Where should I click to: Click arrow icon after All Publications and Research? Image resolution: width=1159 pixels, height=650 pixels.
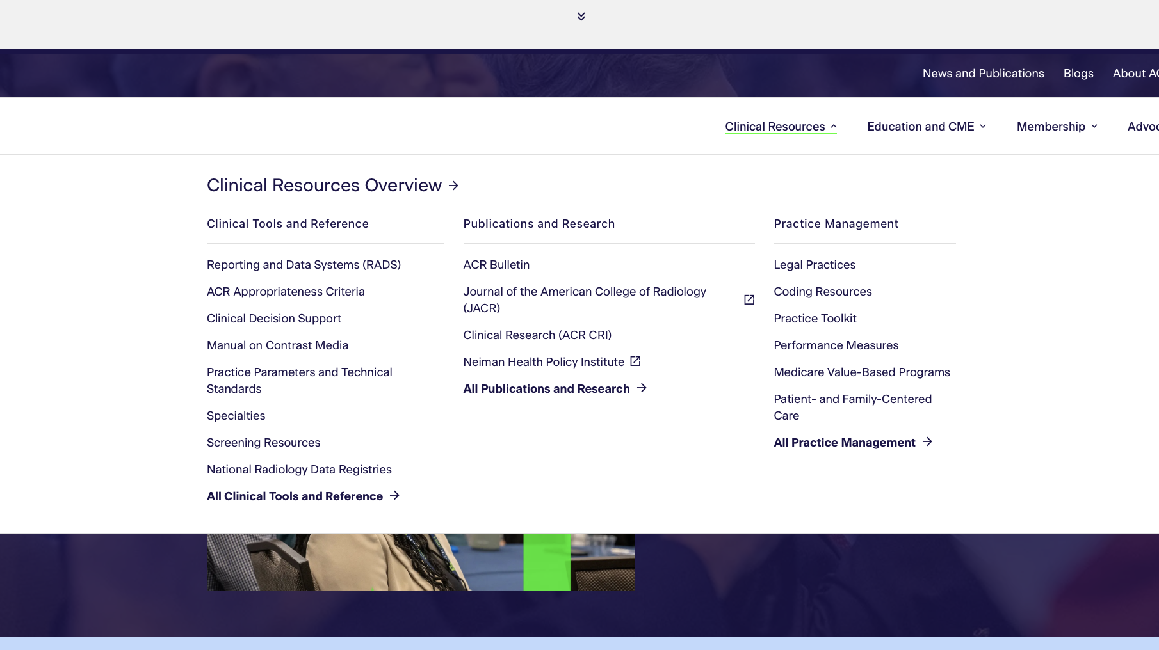[642, 388]
